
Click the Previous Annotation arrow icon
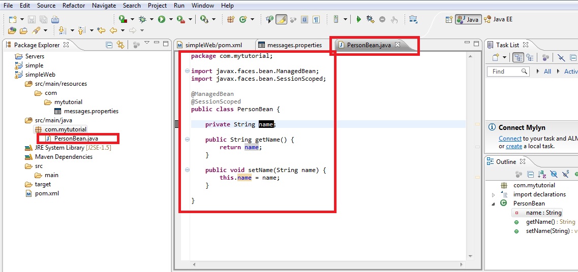81,30
